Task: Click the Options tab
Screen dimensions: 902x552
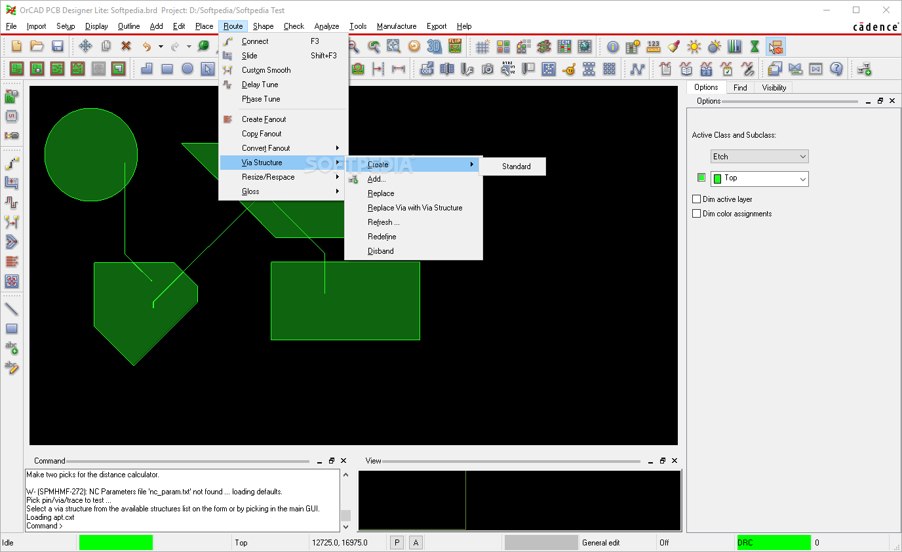Action: point(706,87)
